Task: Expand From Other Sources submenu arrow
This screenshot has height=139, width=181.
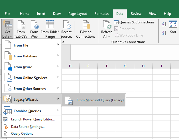Action: coord(58,88)
